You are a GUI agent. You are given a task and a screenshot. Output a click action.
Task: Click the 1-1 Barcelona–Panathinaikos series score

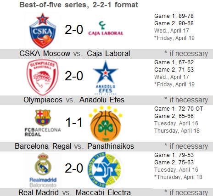pos(74,123)
